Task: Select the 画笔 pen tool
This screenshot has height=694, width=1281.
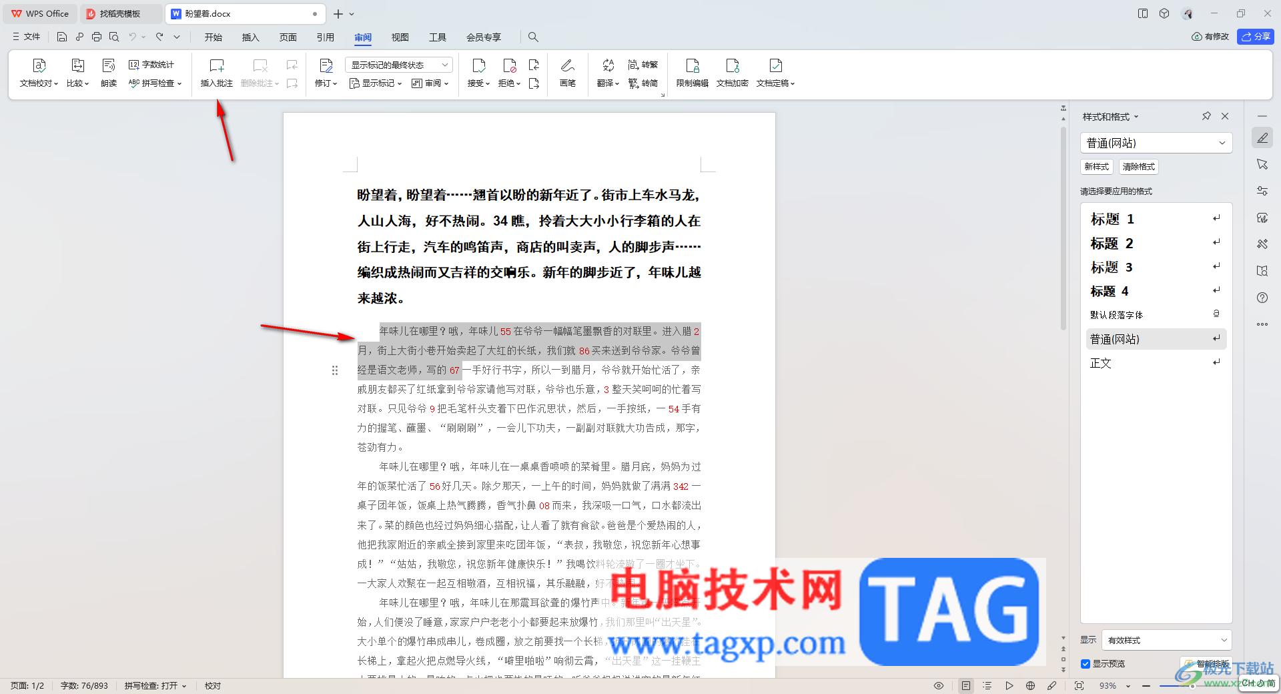Action: pyautogui.click(x=568, y=73)
